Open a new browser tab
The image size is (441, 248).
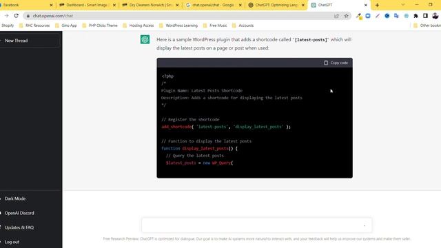pyautogui.click(x=377, y=5)
